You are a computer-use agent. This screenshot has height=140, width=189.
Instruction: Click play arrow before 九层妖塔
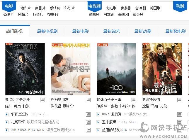tap(7, 122)
